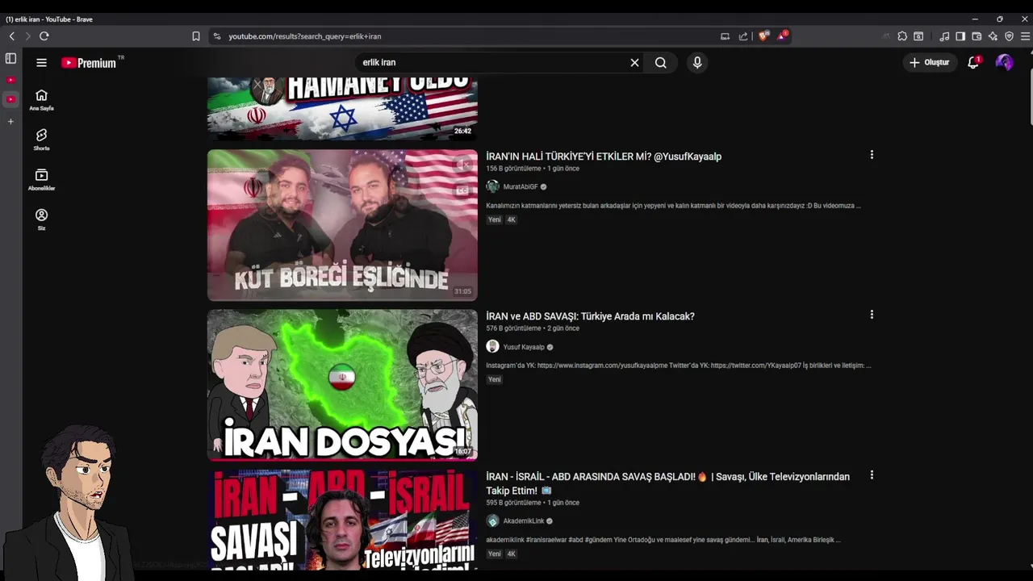Open the Brave main hamburger menu

1025,36
